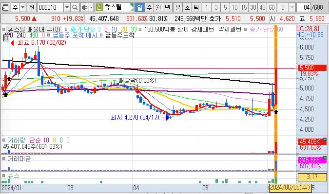Image resolution: width=329 pixels, height=194 pixels.
Task: Click the HC:-10.86 label
Action: pos(310,35)
